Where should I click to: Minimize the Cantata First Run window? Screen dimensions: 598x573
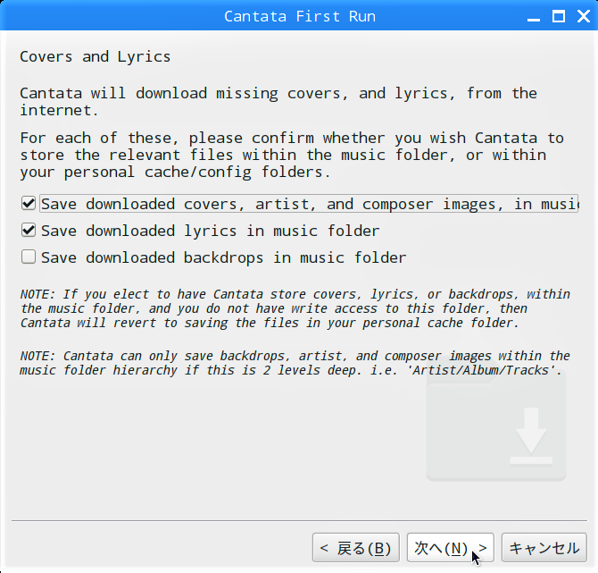pyautogui.click(x=534, y=17)
